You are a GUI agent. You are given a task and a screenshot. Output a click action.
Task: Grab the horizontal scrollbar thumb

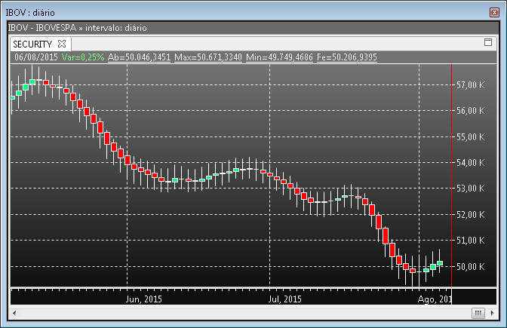[478, 313]
